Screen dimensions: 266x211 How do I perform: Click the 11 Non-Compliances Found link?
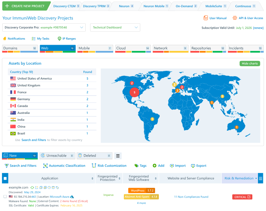click(x=191, y=197)
